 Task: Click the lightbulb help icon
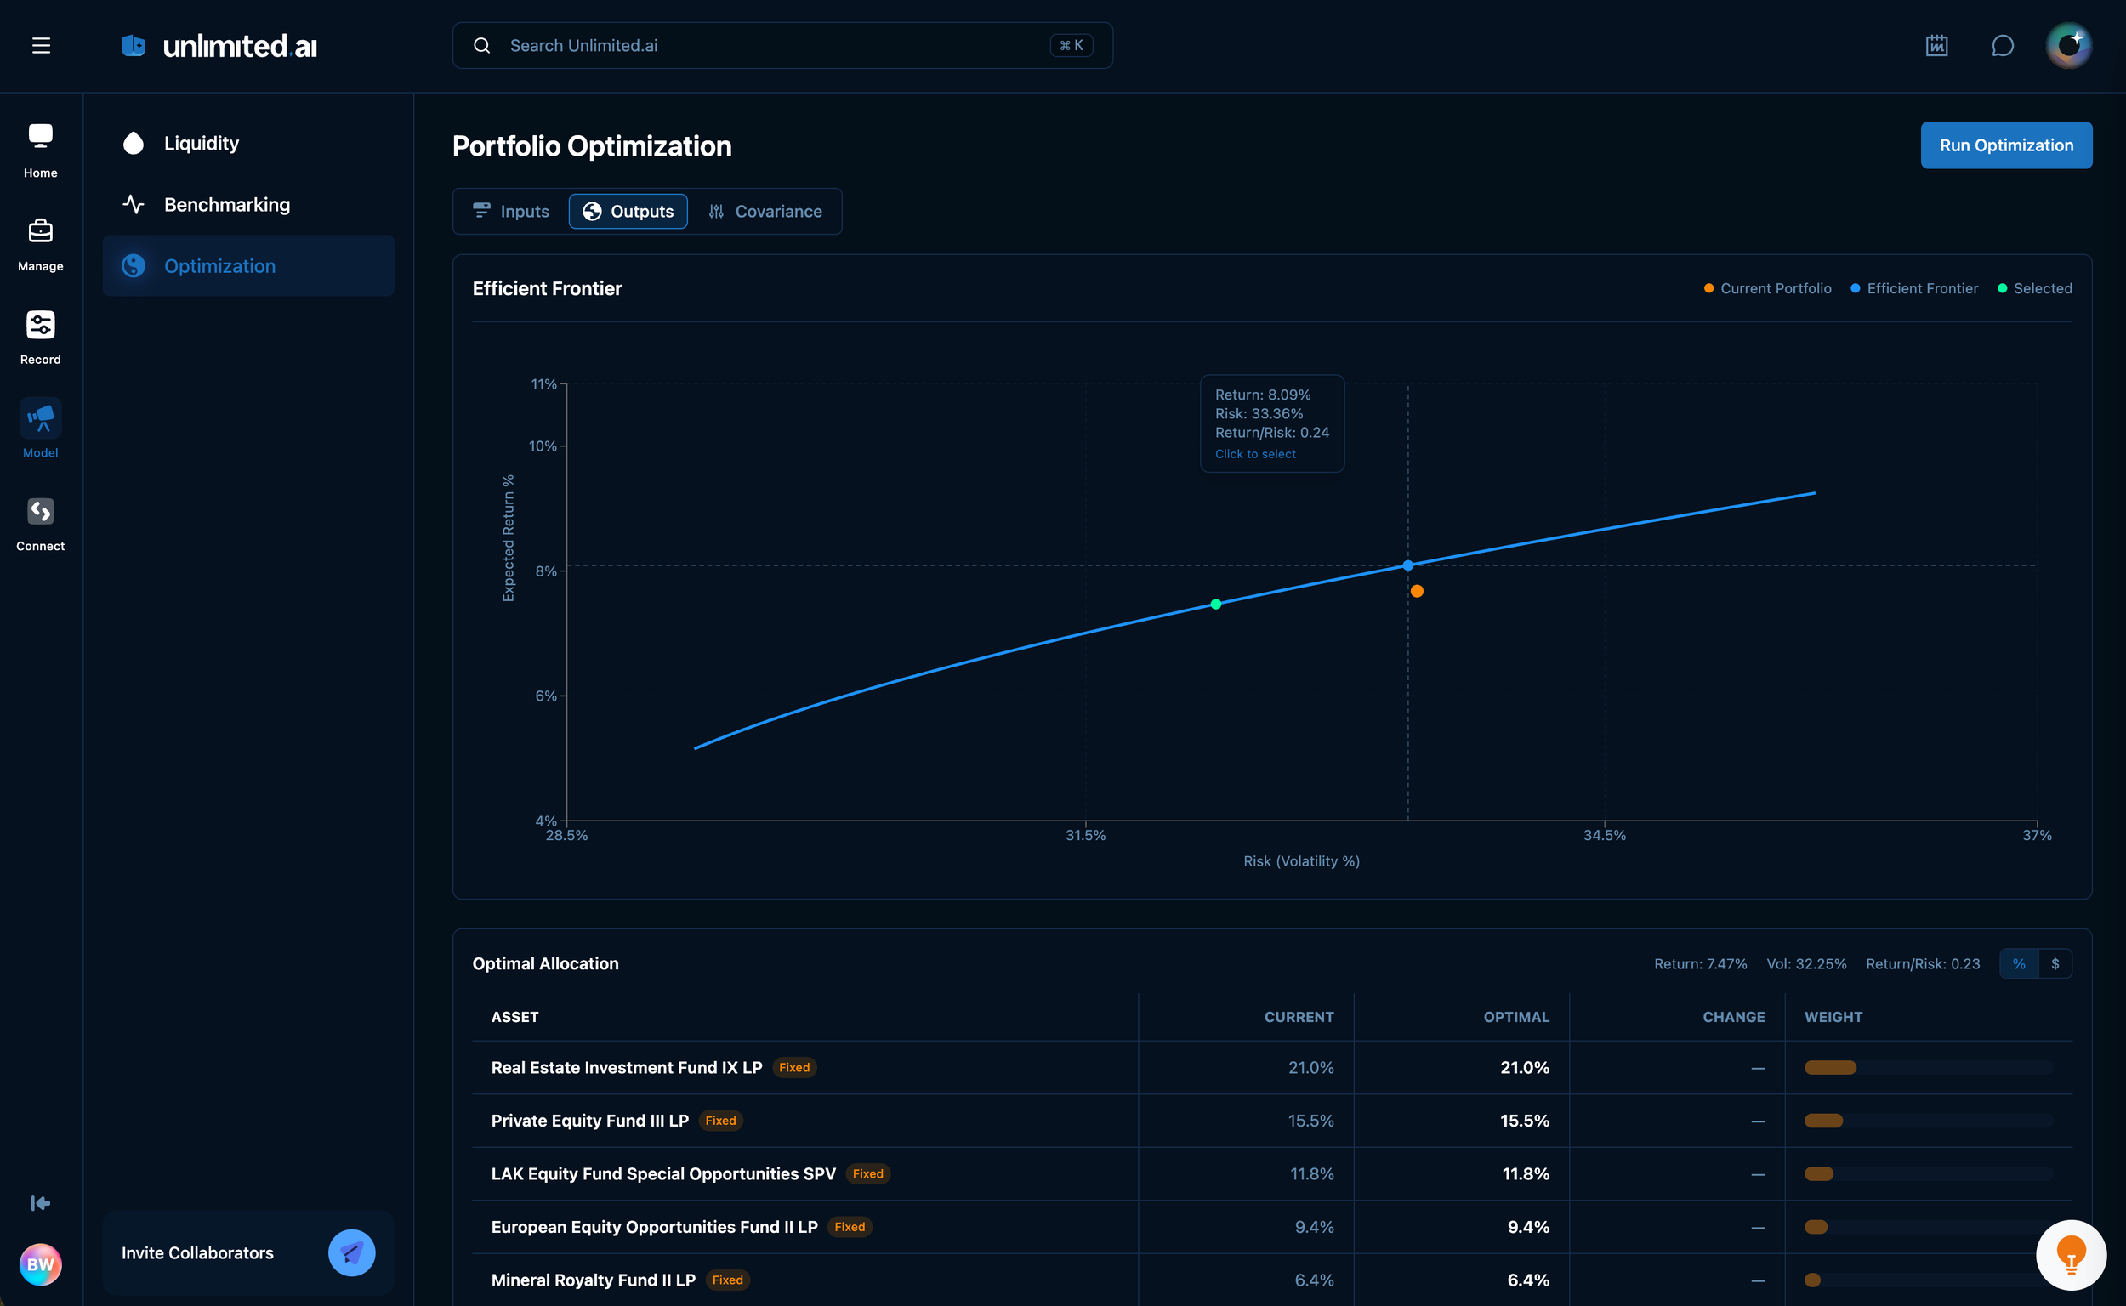point(2070,1254)
